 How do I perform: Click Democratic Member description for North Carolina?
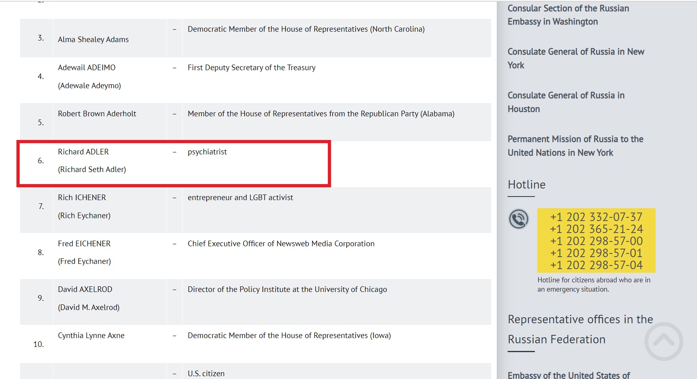point(306,29)
